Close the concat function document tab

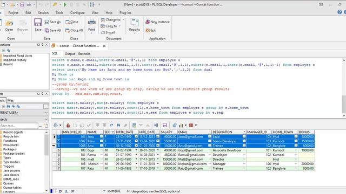pyautogui.click(x=104, y=46)
